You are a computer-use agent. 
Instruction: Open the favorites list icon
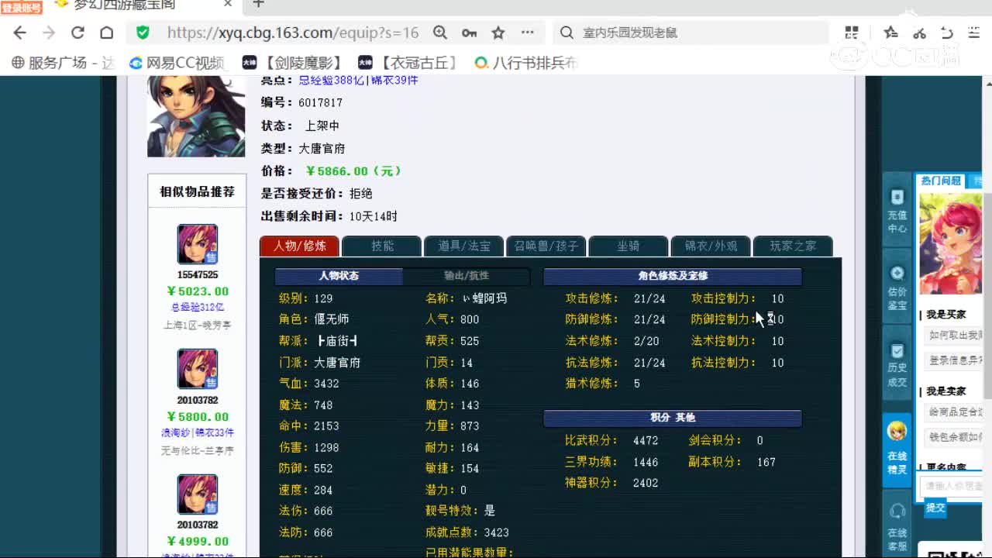(890, 33)
